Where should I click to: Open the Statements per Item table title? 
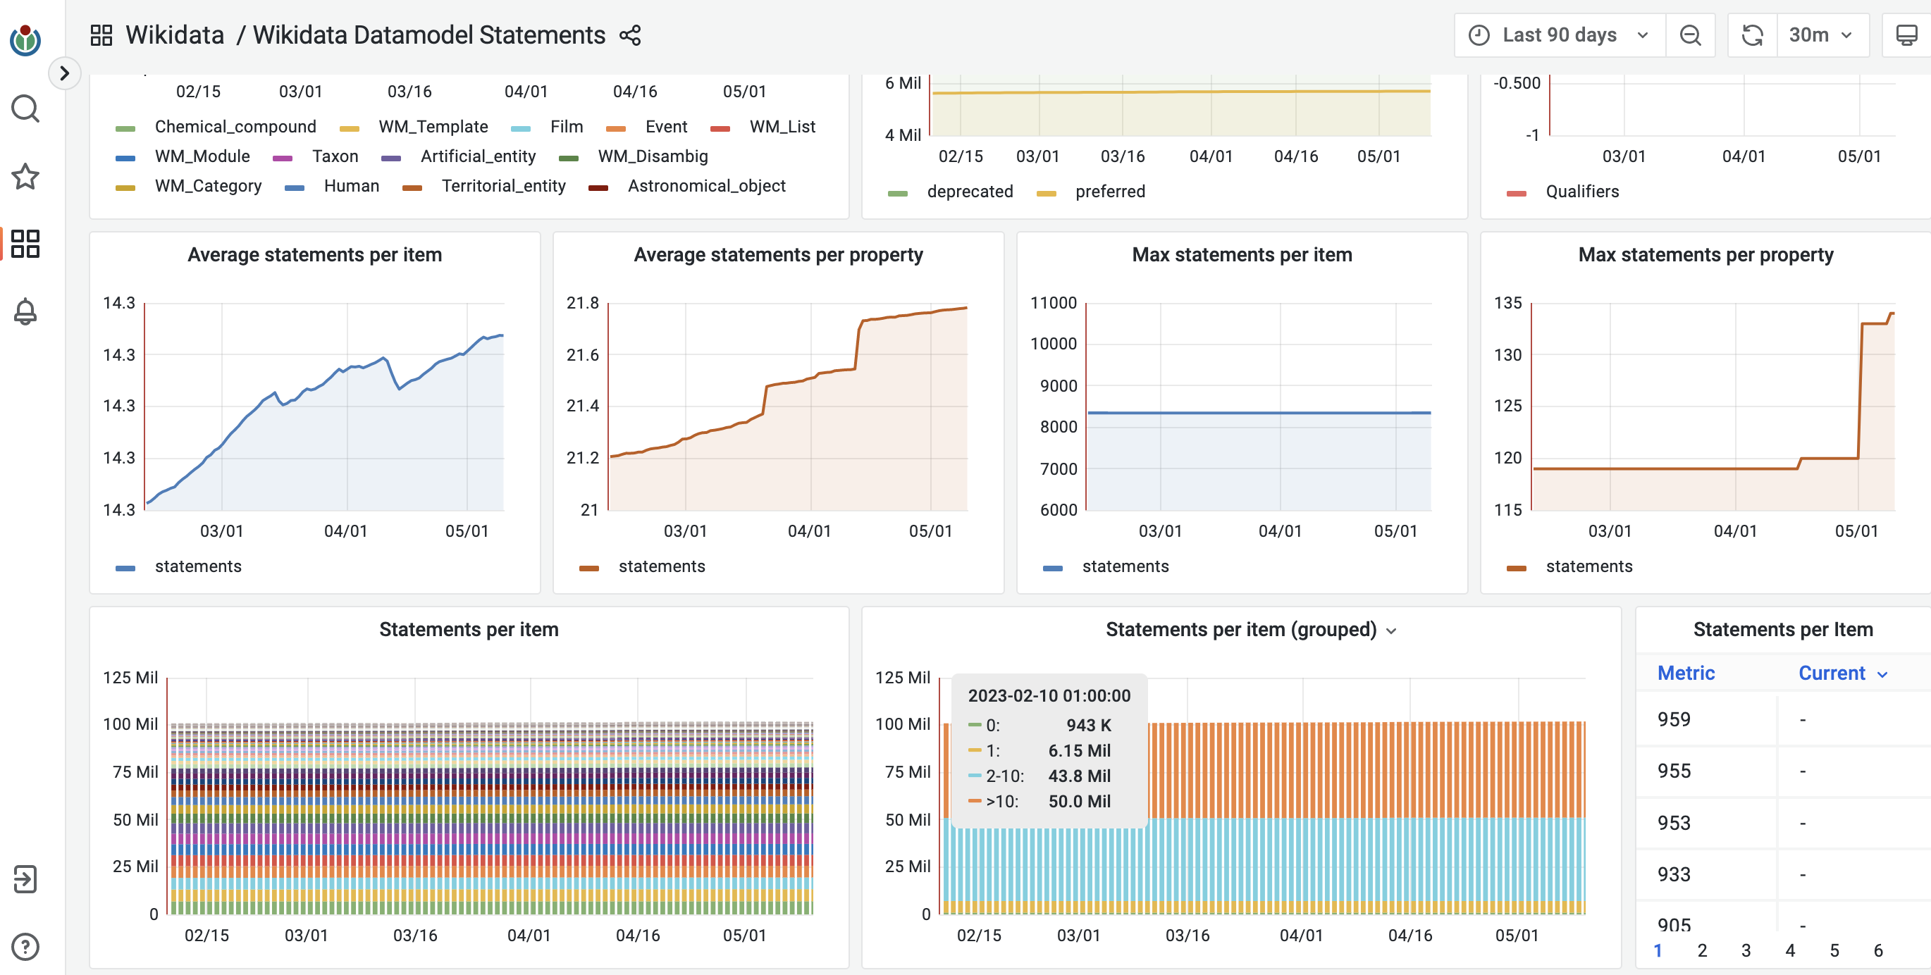pos(1782,630)
